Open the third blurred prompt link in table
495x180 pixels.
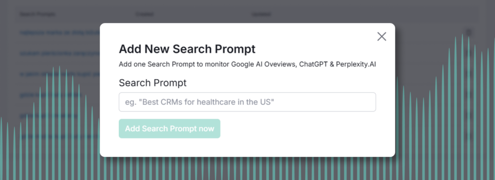click(59, 74)
